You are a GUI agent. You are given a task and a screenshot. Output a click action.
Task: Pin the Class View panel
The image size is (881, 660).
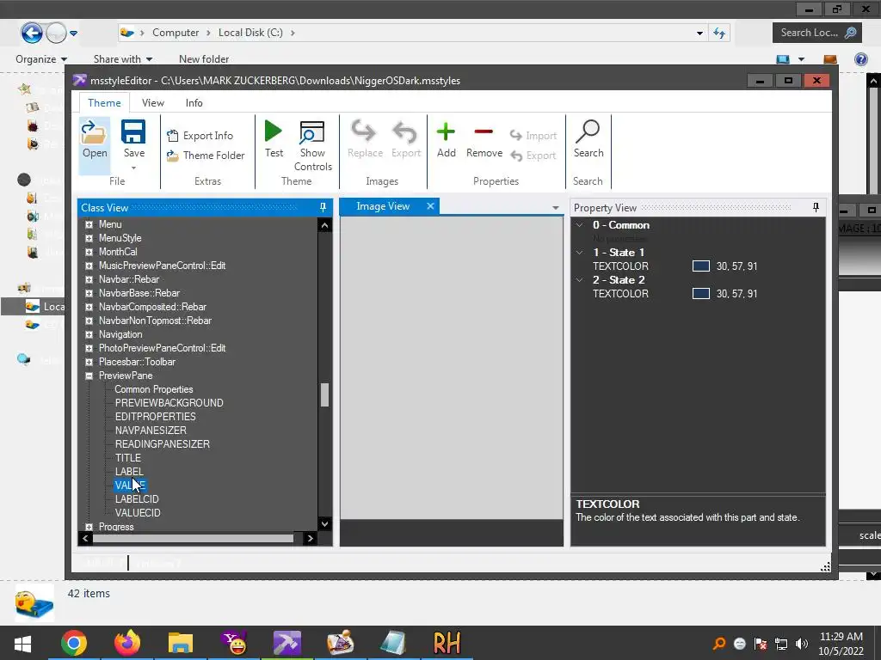tap(323, 208)
